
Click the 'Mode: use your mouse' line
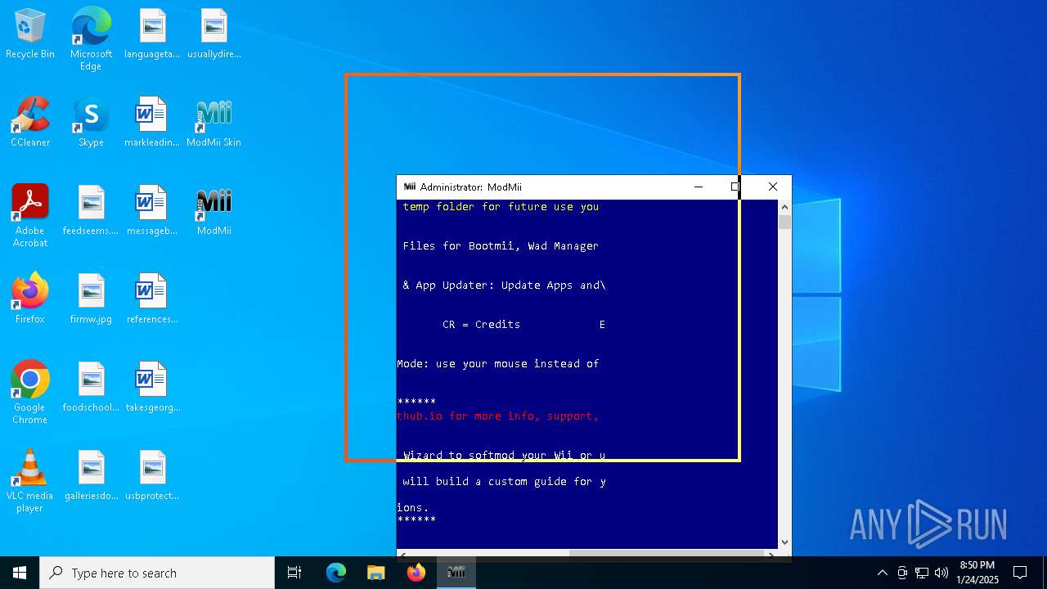(498, 364)
